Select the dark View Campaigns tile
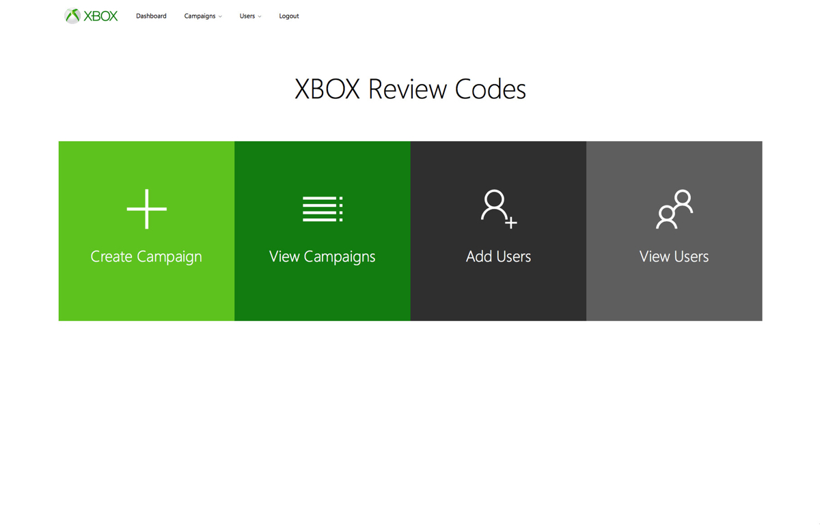820x529 pixels. 322,231
